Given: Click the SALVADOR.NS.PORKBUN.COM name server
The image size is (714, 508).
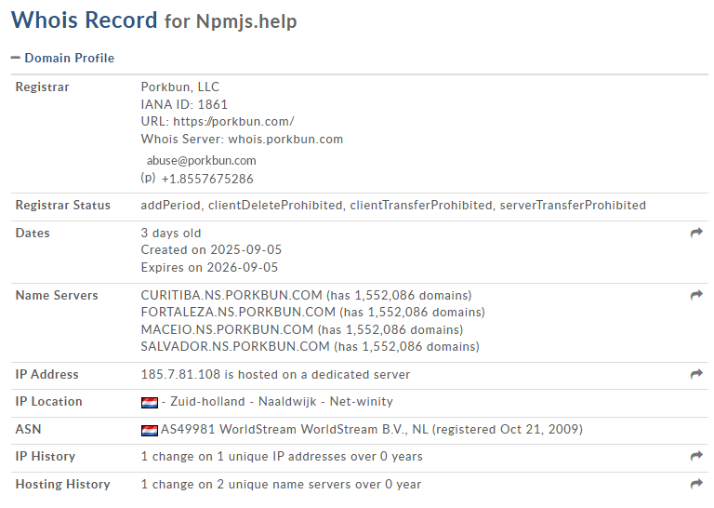Looking at the screenshot, I should click(235, 347).
